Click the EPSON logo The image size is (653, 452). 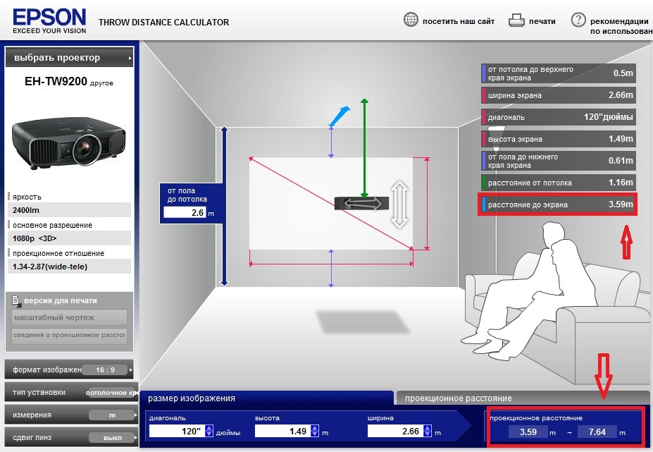[x=49, y=21]
